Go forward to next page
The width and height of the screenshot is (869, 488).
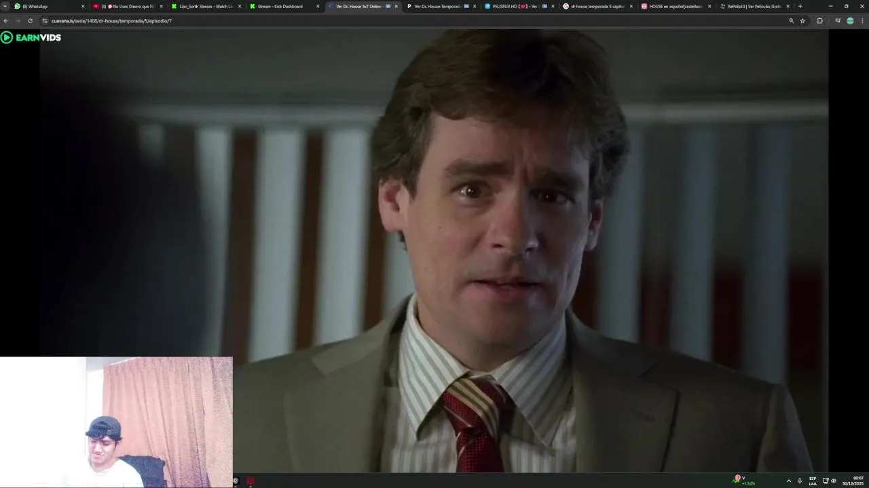pyautogui.click(x=18, y=21)
